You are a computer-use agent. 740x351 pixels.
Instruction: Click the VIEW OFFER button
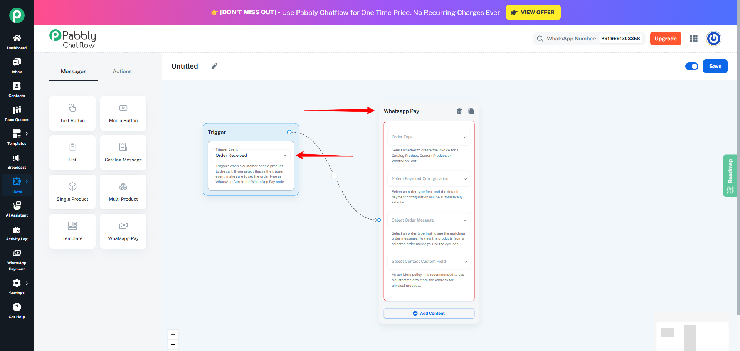pos(533,12)
